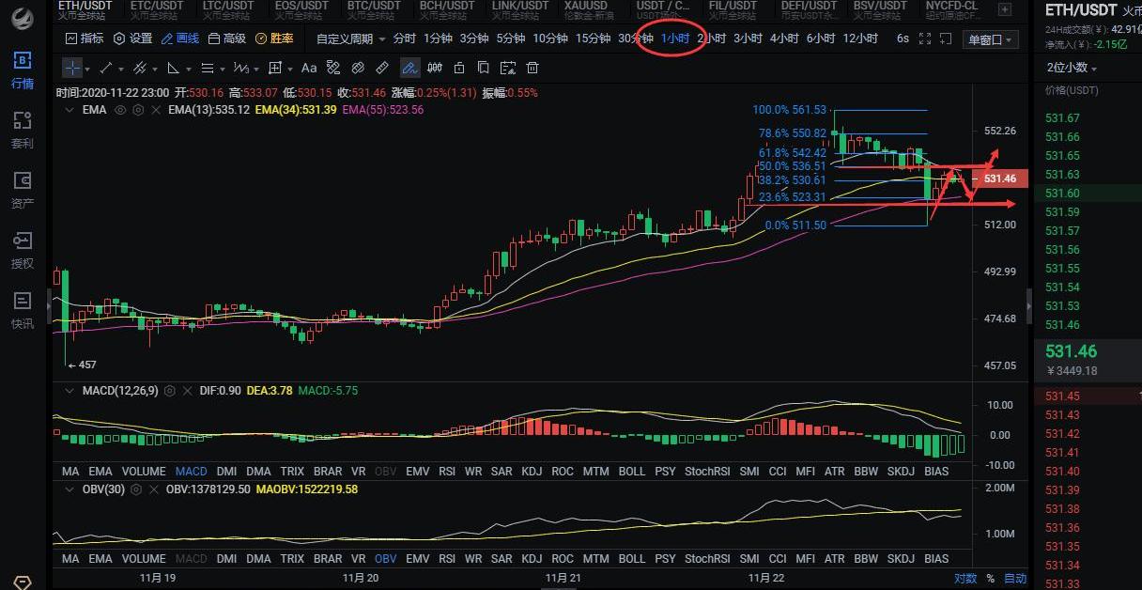
Task: Open the 单窗口 window layout dropdown
Action: point(991,39)
